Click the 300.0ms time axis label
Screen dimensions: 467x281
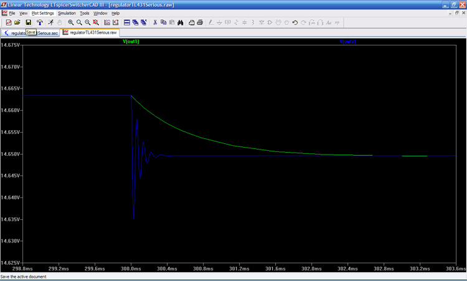(131, 269)
